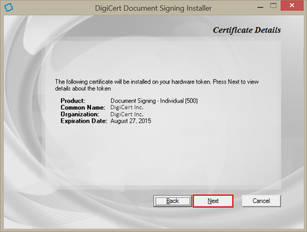This screenshot has height=232, width=307.
Task: Maximize the installer window
Action: tap(273, 7)
